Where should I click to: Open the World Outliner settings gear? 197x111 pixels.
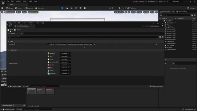tap(195, 15)
